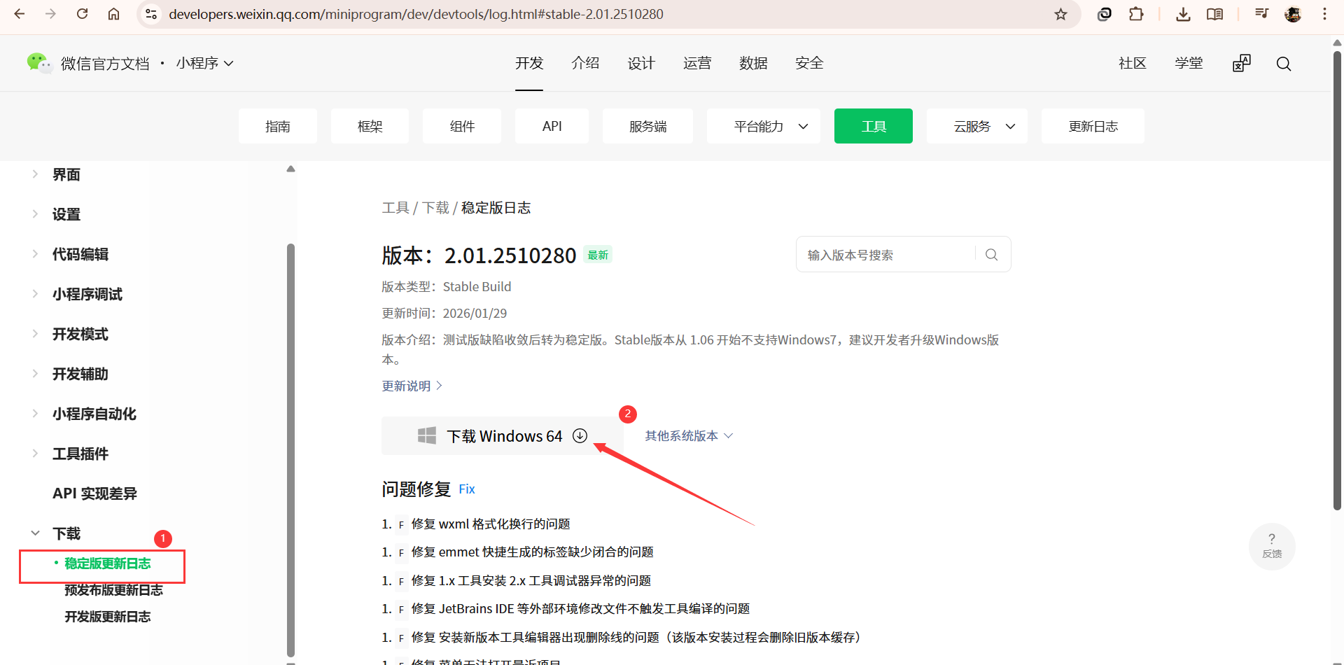Expand the 云服务 dropdown
Image resolution: width=1344 pixels, height=665 pixels.
point(977,126)
